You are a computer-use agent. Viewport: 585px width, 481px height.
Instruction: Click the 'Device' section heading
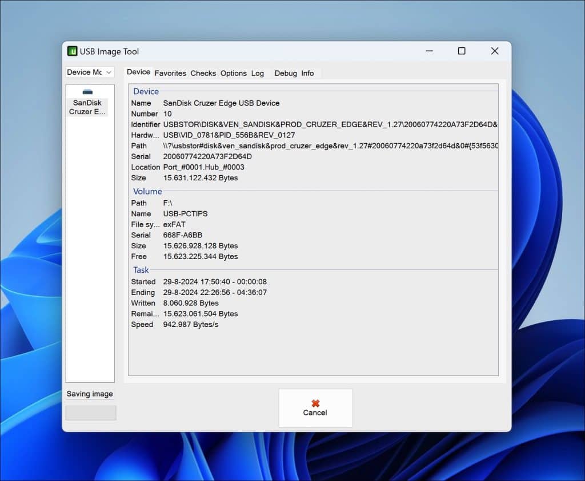pyautogui.click(x=146, y=91)
